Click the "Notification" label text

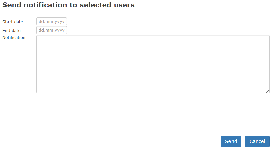click(x=14, y=37)
